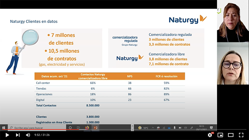Play the video

[7, 135]
